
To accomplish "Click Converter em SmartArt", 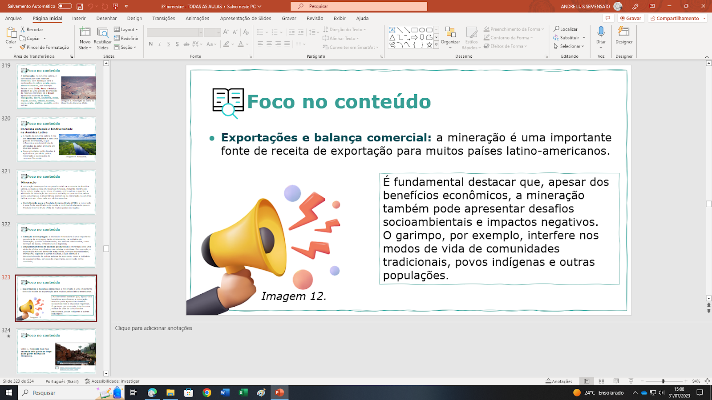I will 351,47.
